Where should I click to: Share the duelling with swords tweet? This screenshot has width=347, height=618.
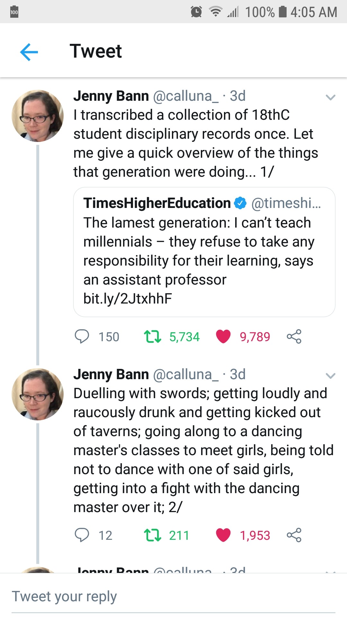(x=294, y=535)
